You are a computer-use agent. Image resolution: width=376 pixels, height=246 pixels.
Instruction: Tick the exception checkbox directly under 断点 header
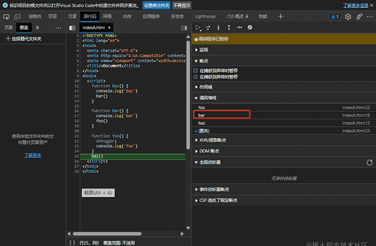click(x=196, y=70)
